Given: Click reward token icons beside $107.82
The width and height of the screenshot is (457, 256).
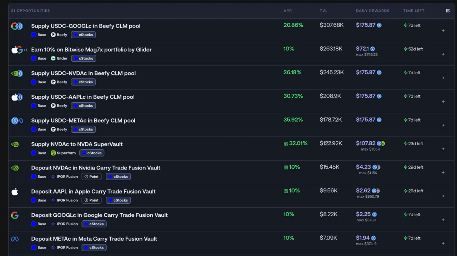Looking at the screenshot, I should [x=381, y=143].
